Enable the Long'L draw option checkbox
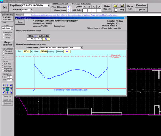This screenshot has height=136, width=161. coord(3,35)
